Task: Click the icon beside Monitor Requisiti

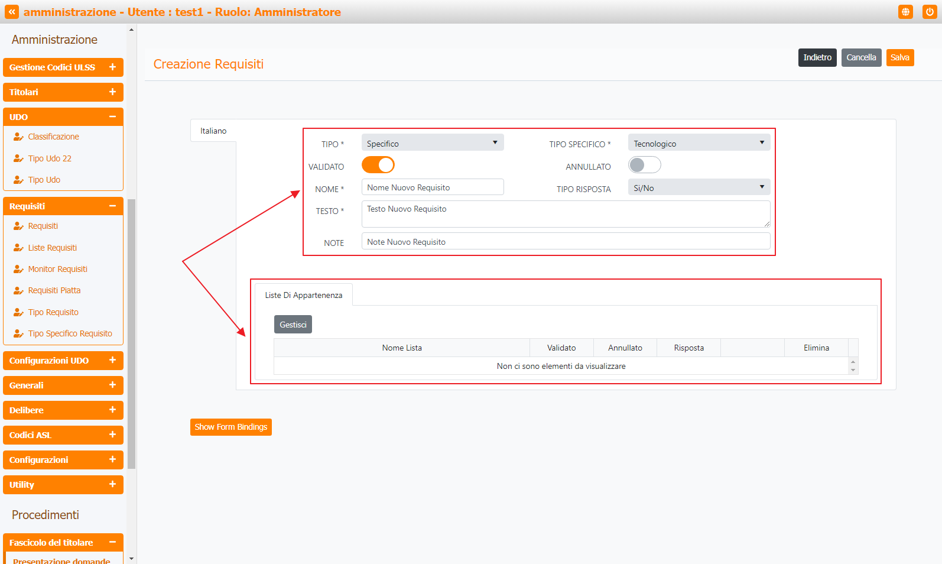Action: (18, 269)
